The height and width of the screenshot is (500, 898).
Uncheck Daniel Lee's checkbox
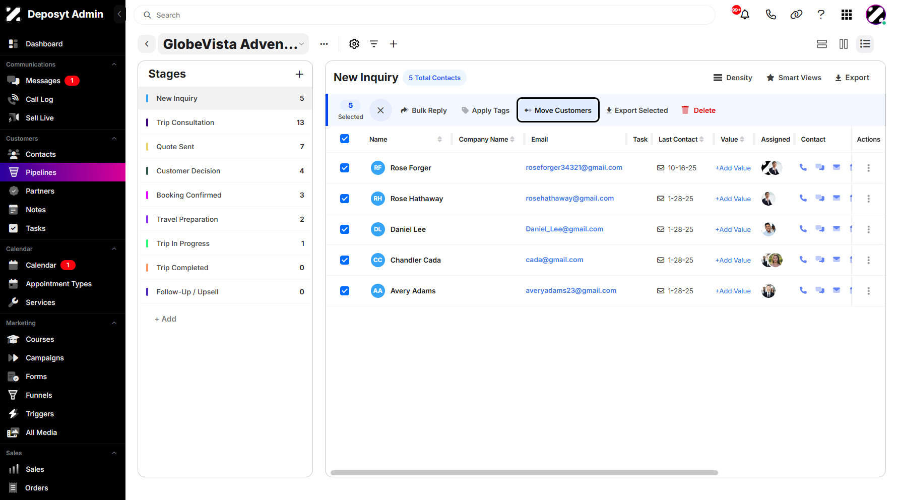tap(345, 229)
